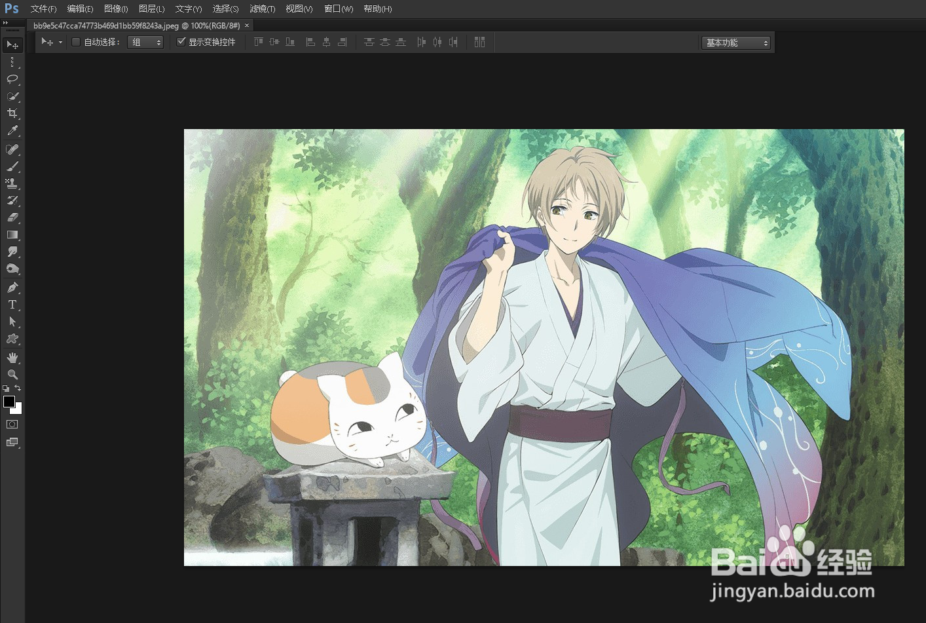Select the Crop tool
Screen dimensions: 926x623
[12, 113]
